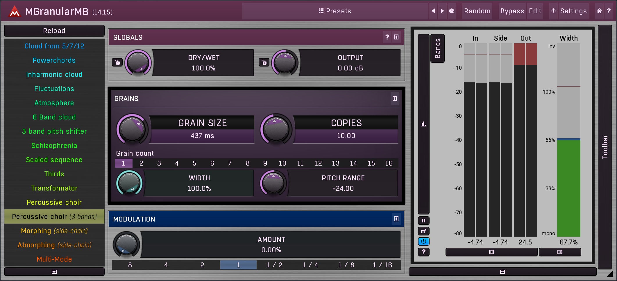The height and width of the screenshot is (281, 617).
Task: Click the previous preset arrow icon
Action: pos(433,11)
